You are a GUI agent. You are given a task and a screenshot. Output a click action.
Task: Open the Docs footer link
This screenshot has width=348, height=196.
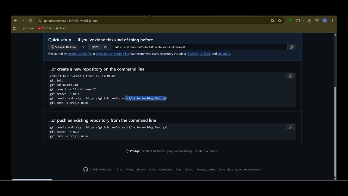pyautogui.click(x=178, y=170)
